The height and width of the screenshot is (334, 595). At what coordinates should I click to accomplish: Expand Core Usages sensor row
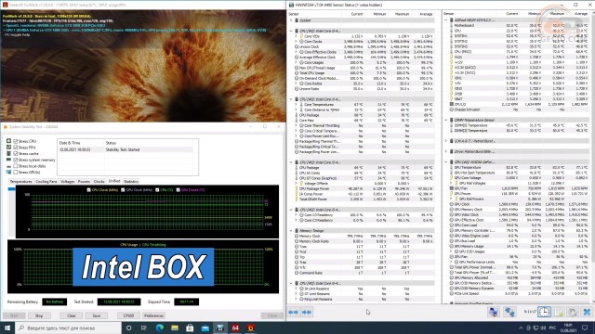point(296,62)
